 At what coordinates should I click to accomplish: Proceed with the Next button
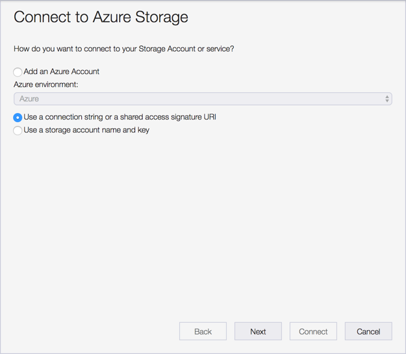[x=258, y=331]
